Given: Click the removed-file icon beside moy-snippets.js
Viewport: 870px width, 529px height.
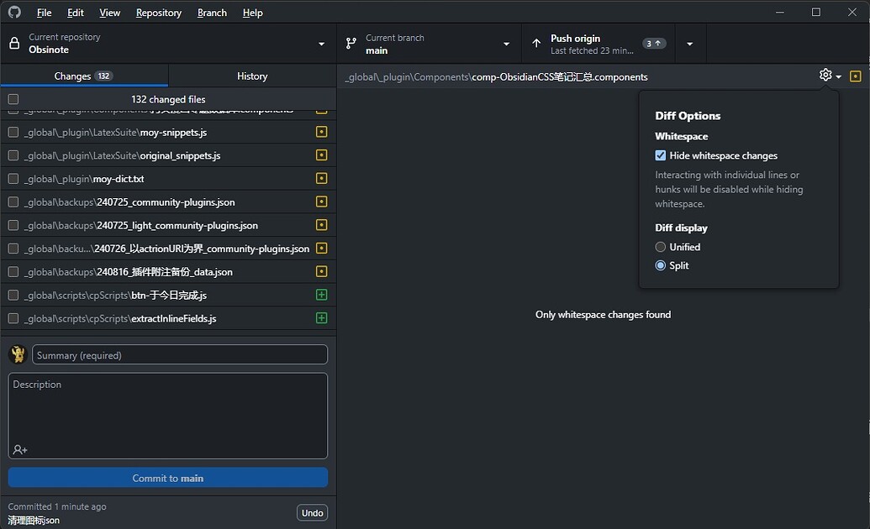Looking at the screenshot, I should pyautogui.click(x=321, y=131).
